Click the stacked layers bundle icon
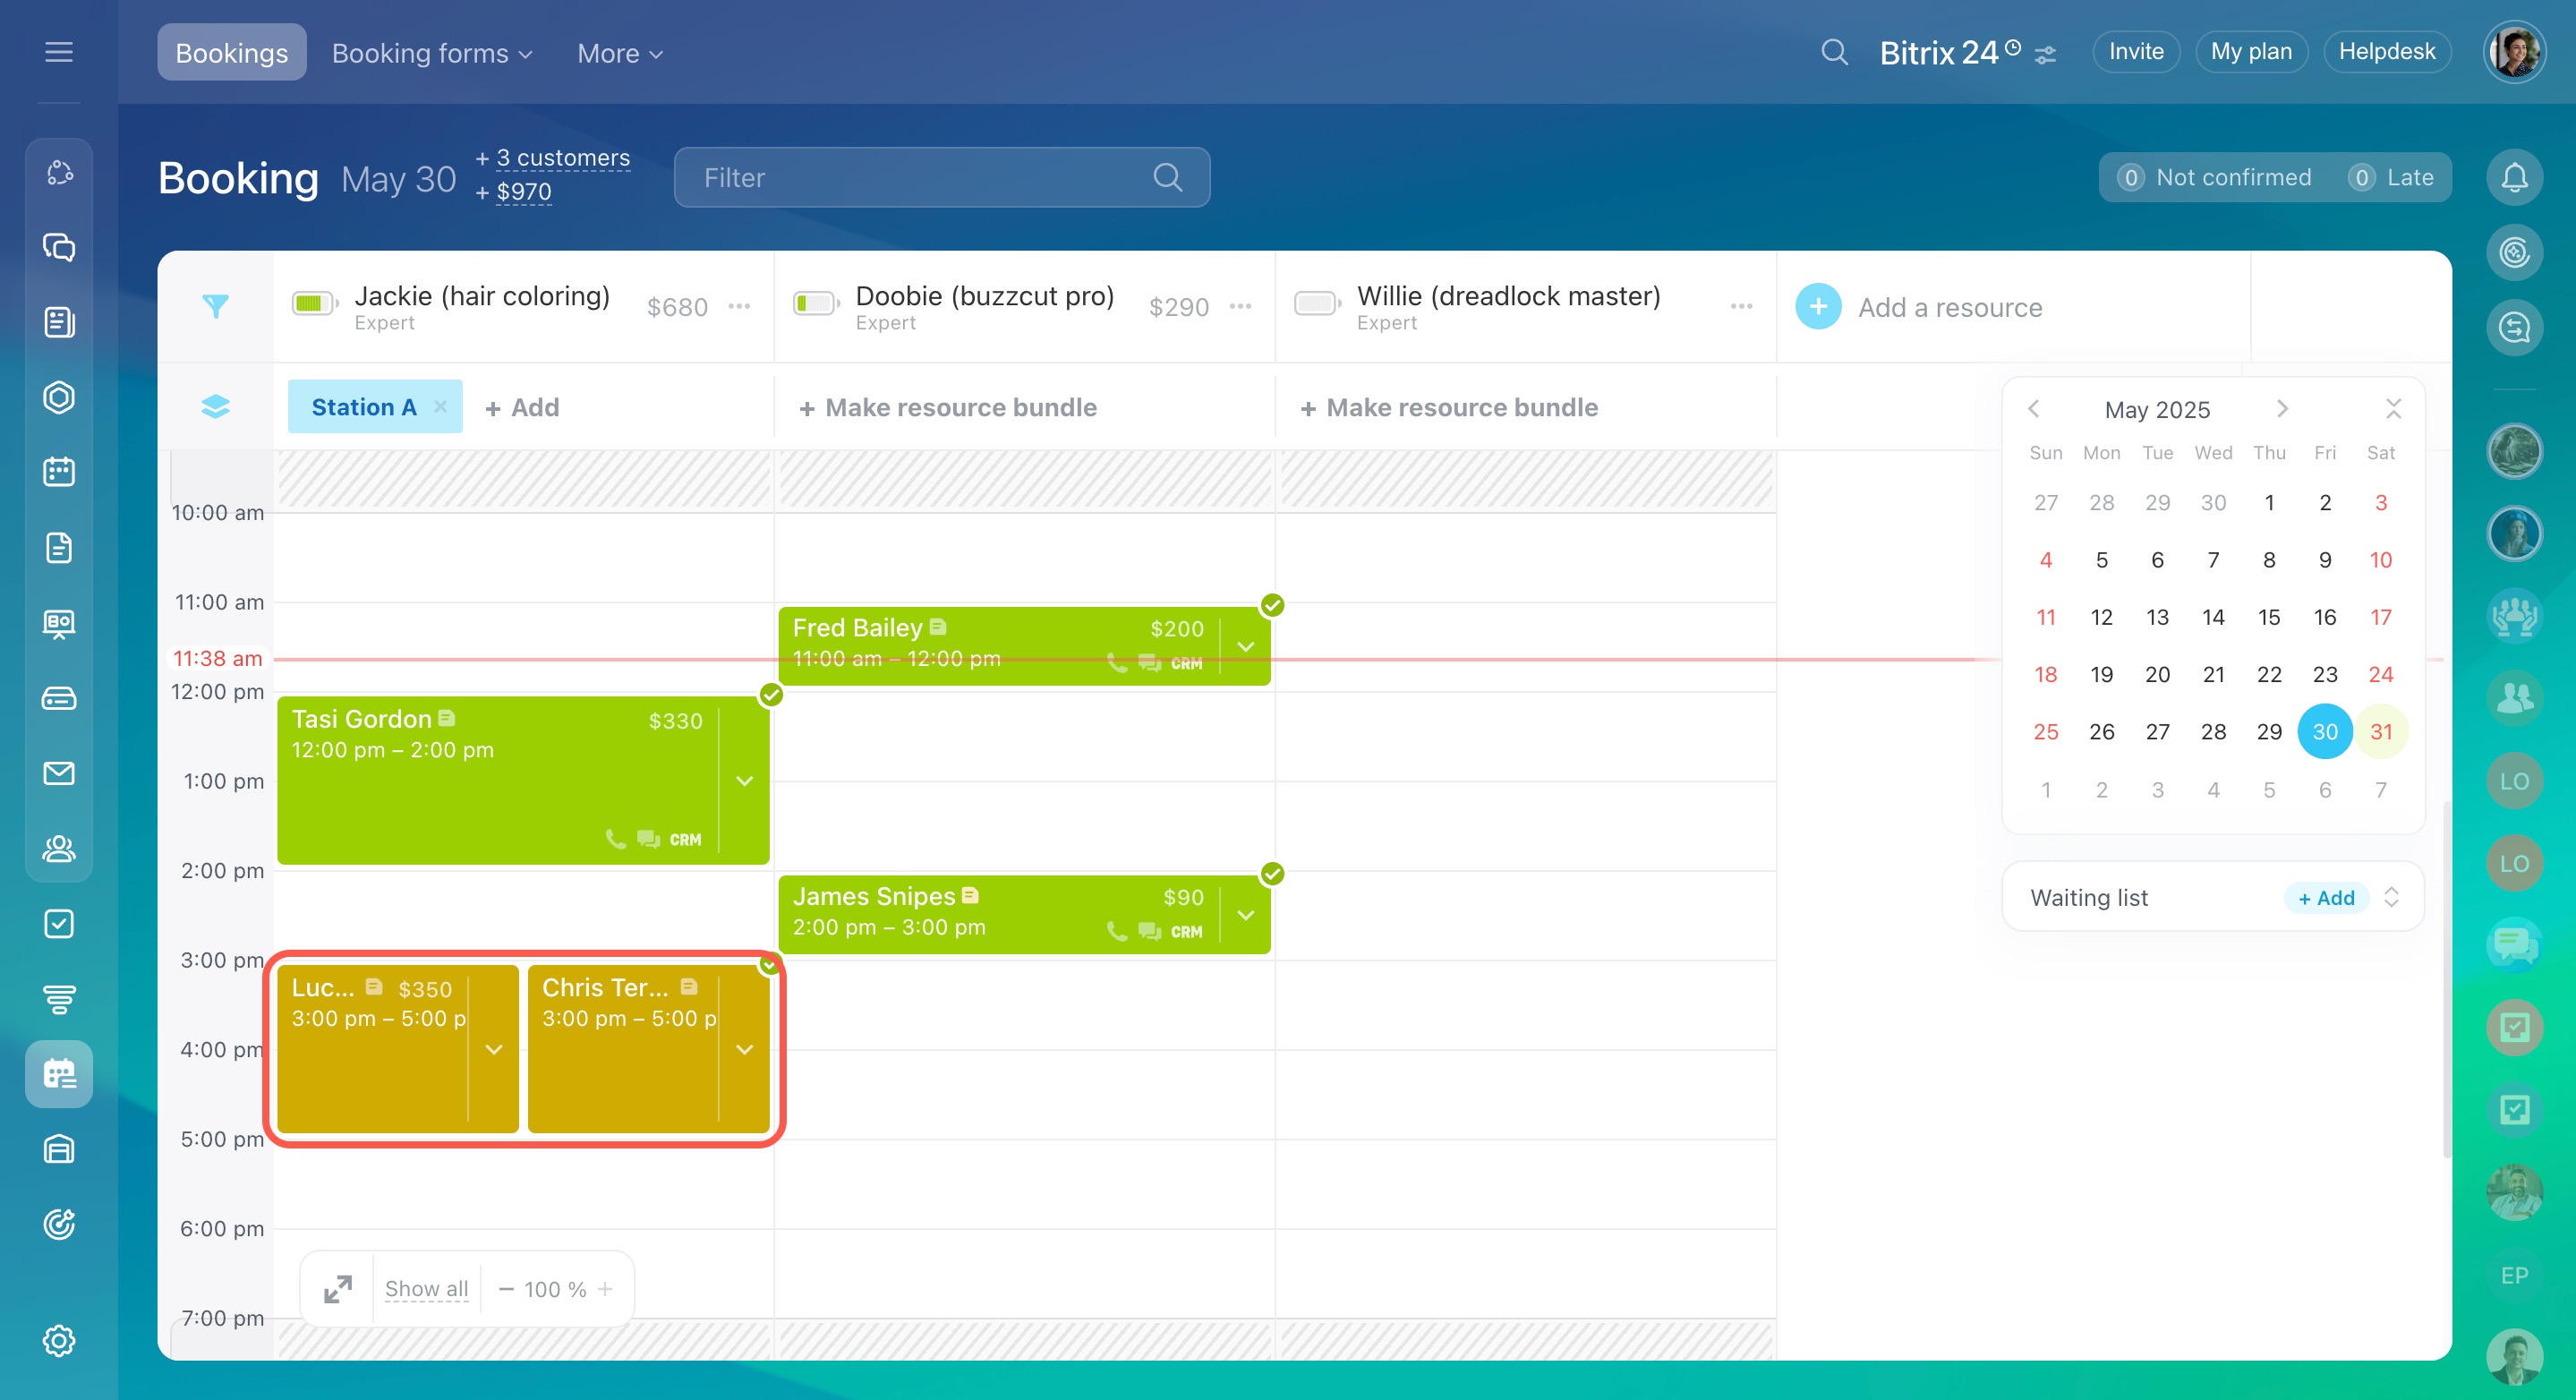Image resolution: width=2576 pixels, height=1400 pixels. pos(215,406)
